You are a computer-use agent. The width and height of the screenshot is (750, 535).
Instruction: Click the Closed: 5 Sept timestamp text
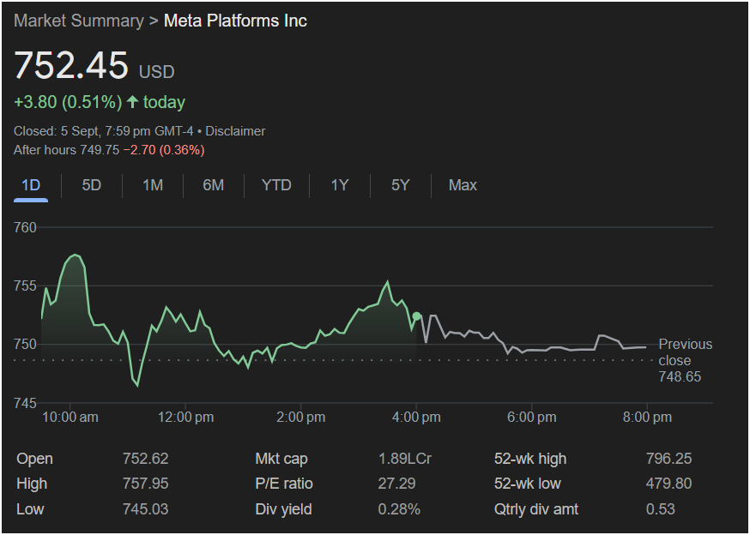click(103, 131)
